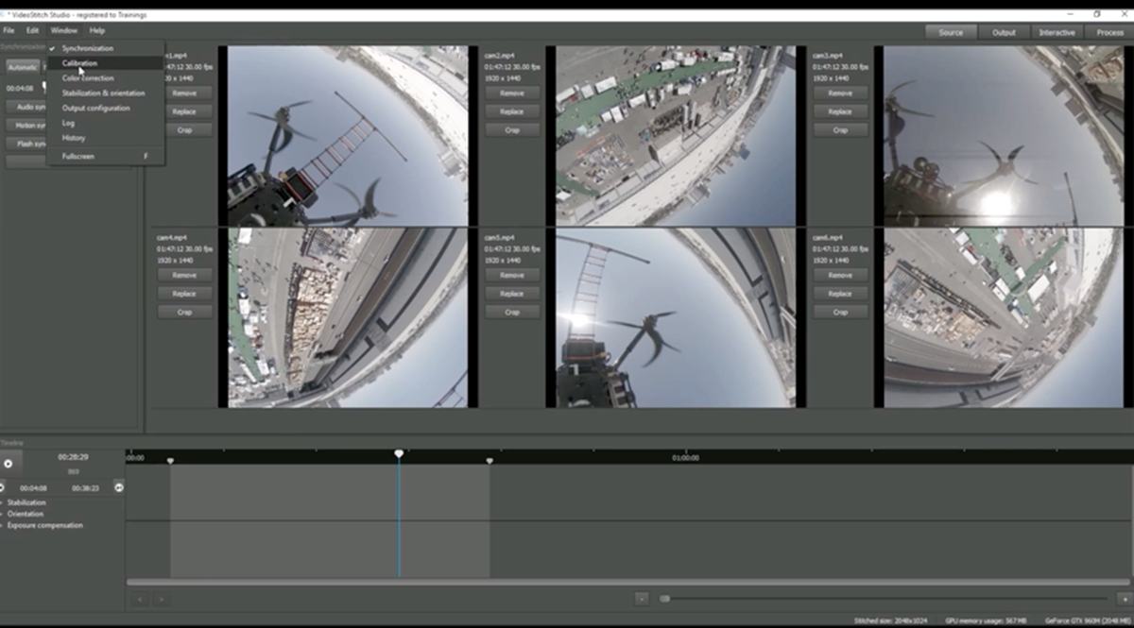Click the zoom-out icon left of the timeline zoom slider
1134x628 pixels.
tap(642, 598)
